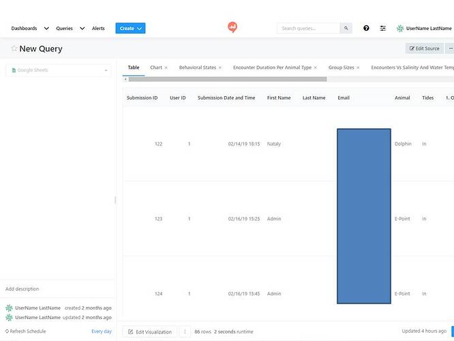Close Encounter Duration Per Animal Type tab

click(316, 68)
